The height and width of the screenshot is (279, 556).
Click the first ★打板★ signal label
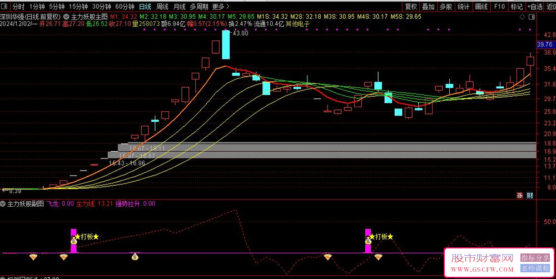coord(87,236)
